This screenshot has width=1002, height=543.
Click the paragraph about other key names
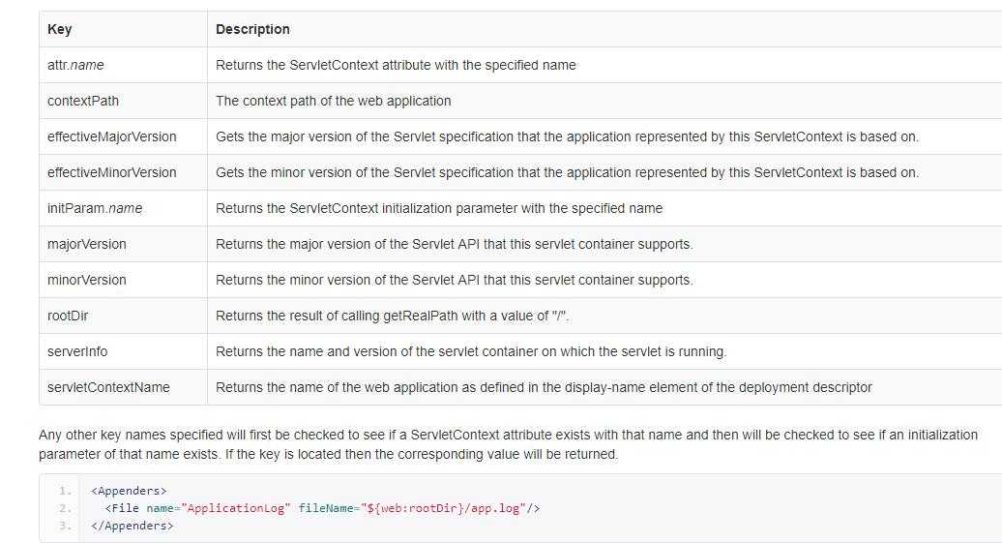tap(508, 444)
